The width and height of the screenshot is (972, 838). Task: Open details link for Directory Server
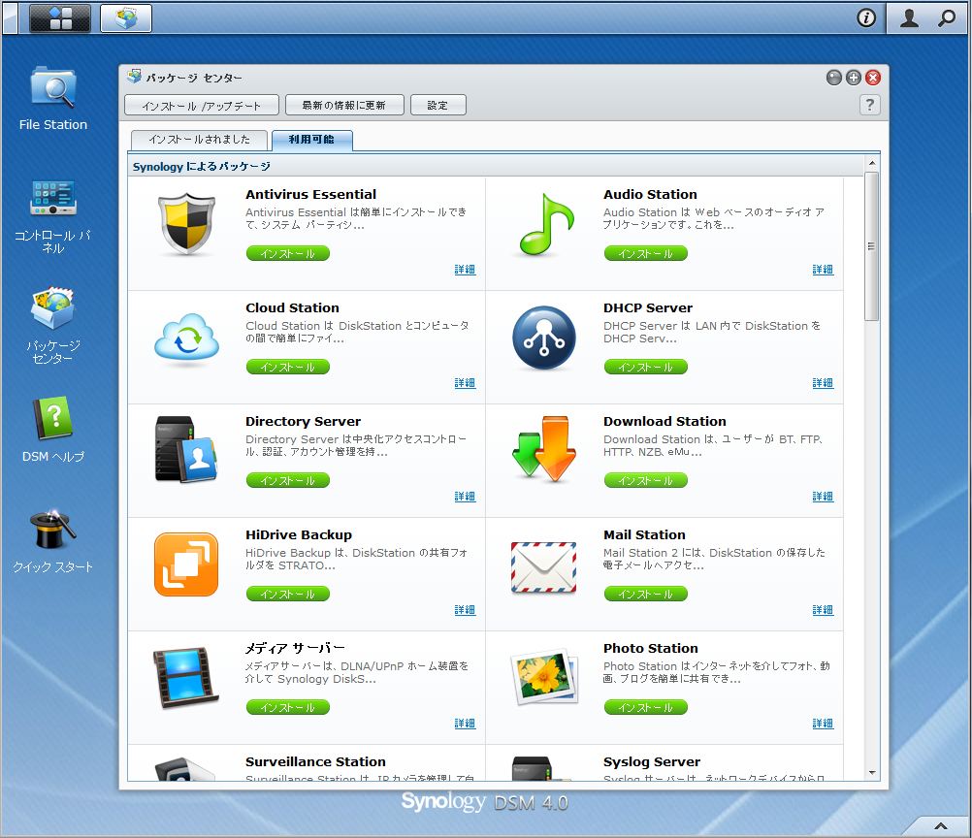click(x=465, y=497)
